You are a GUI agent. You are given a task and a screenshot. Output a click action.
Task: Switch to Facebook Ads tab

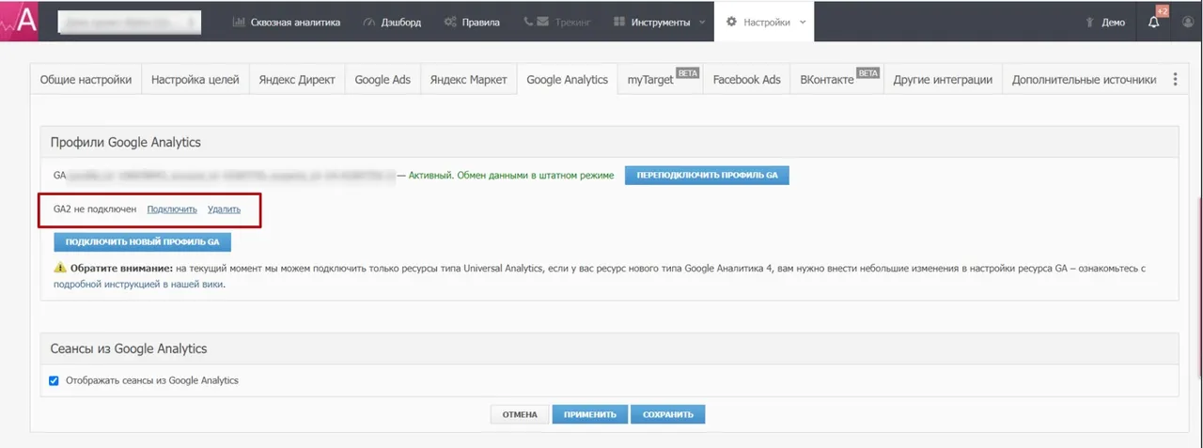tap(746, 80)
